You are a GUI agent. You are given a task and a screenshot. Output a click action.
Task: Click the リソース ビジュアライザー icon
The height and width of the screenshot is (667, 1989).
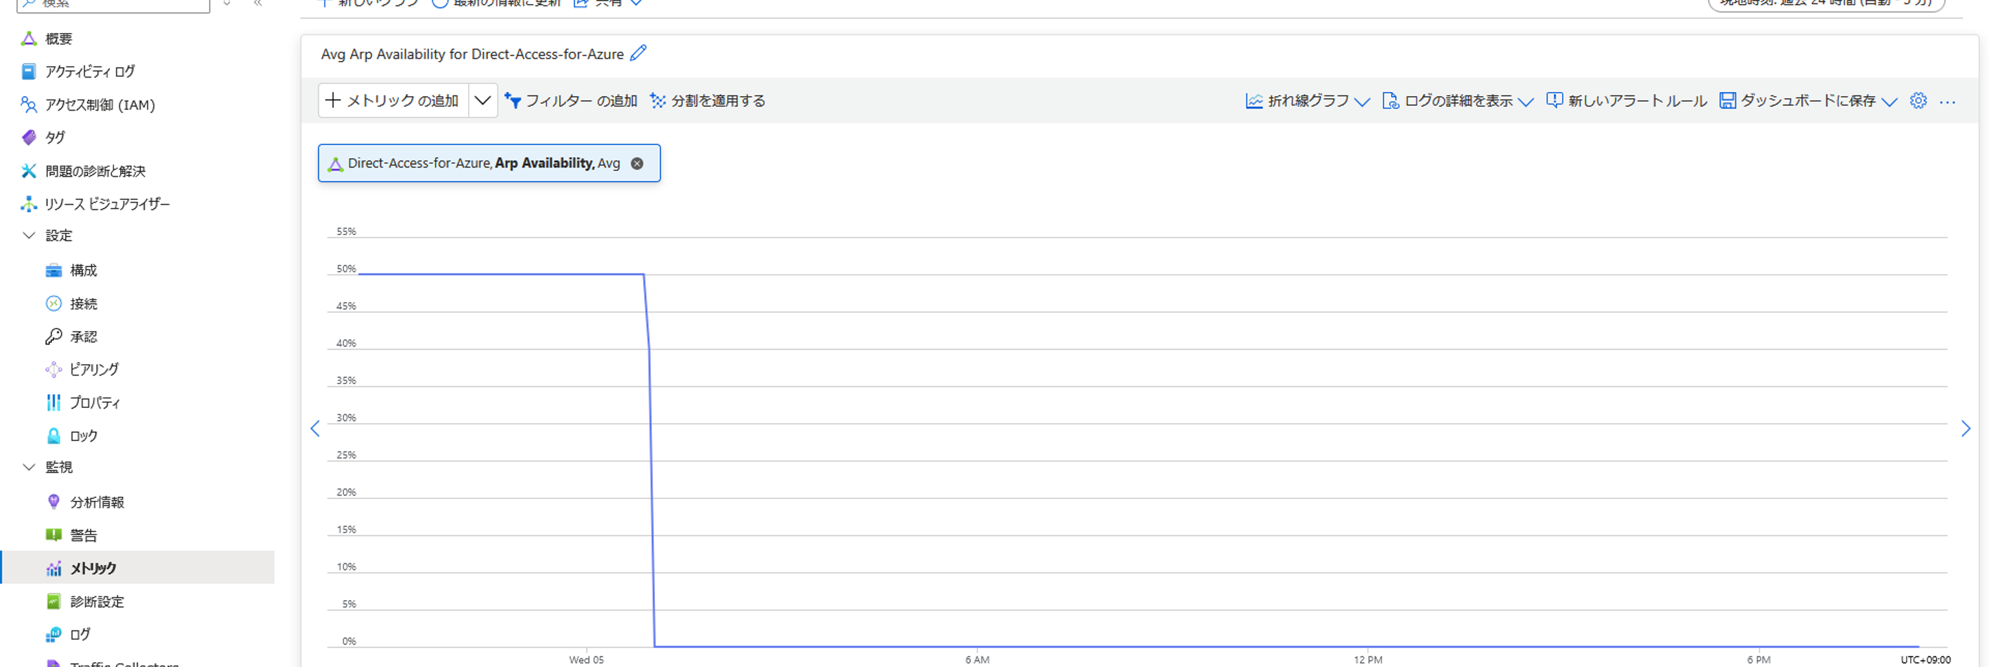click(29, 203)
